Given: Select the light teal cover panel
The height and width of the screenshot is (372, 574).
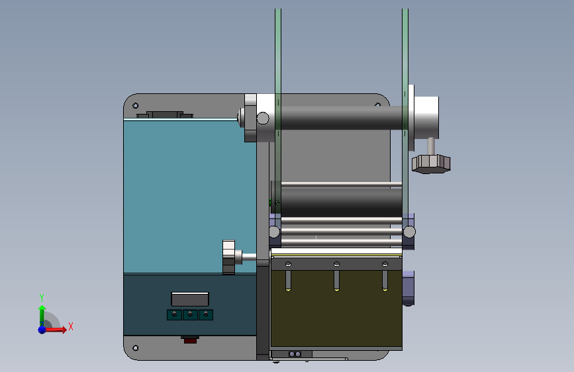Looking at the screenshot, I should click(189, 197).
